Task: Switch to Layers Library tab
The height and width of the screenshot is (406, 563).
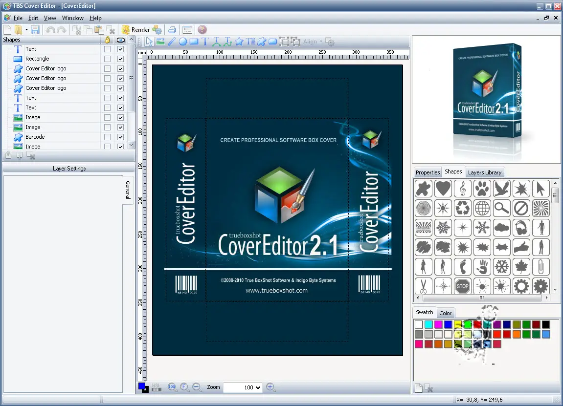Action: click(x=485, y=172)
